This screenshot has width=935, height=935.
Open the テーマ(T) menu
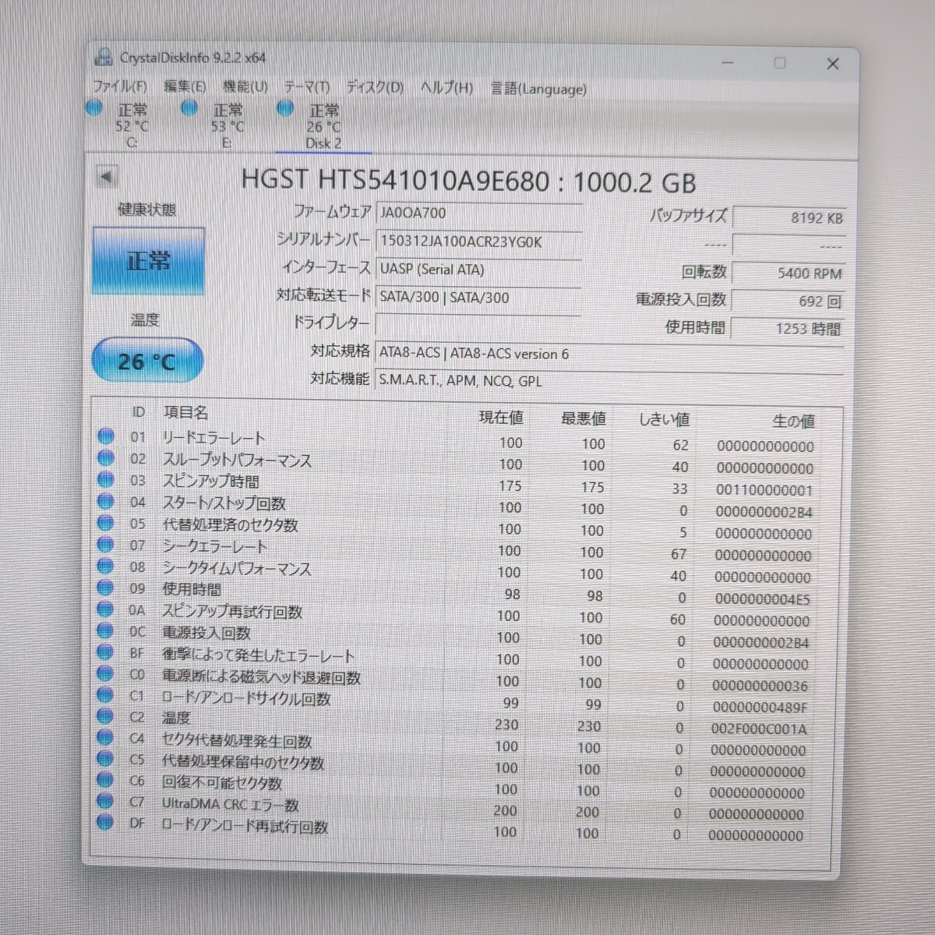pyautogui.click(x=306, y=87)
